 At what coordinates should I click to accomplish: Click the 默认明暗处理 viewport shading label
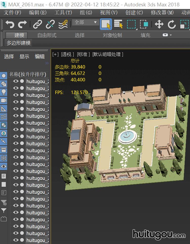point(108,54)
